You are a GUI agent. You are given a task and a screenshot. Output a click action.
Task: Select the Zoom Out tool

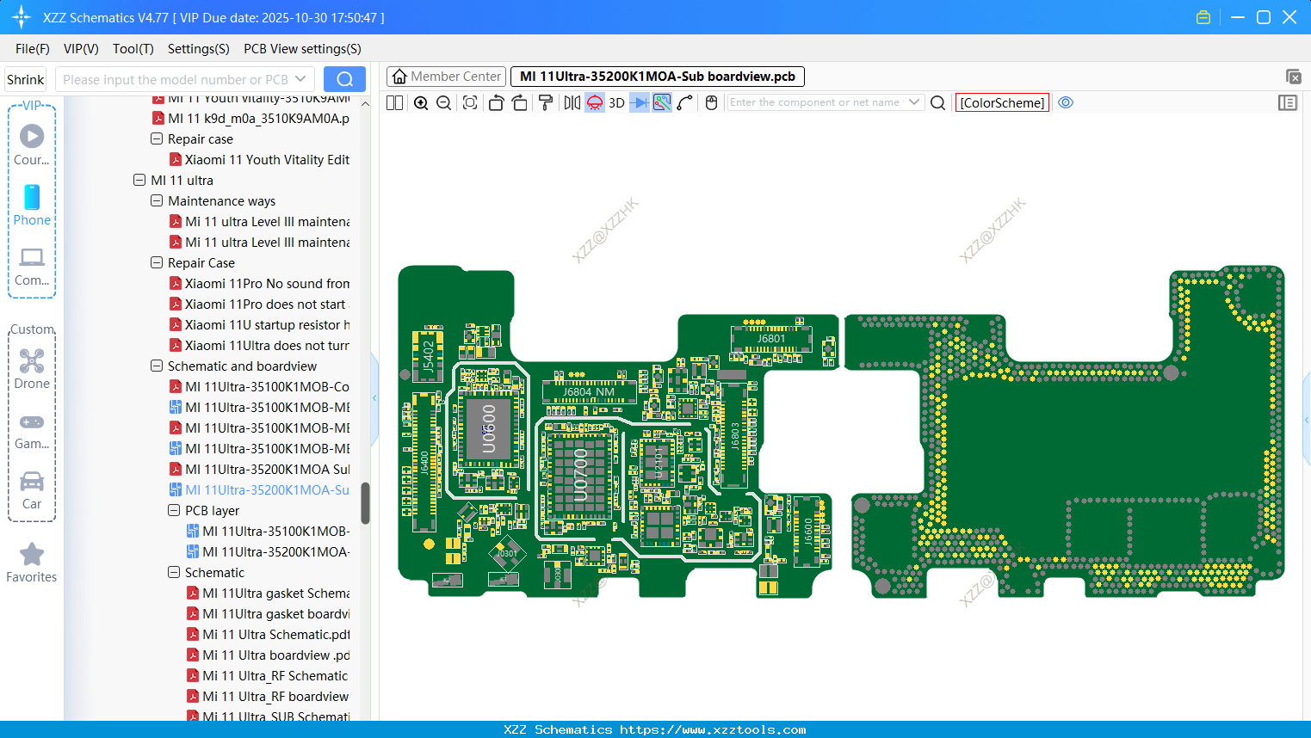[x=443, y=102]
